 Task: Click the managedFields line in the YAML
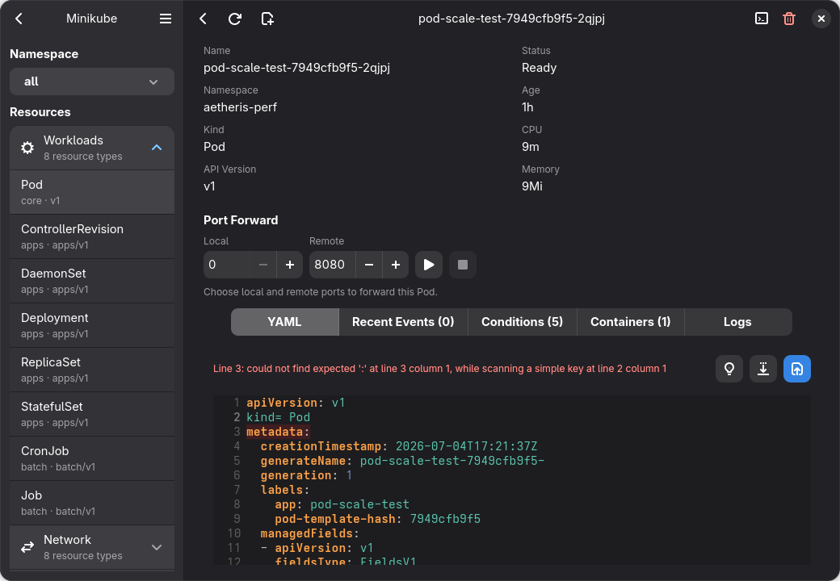pos(309,533)
